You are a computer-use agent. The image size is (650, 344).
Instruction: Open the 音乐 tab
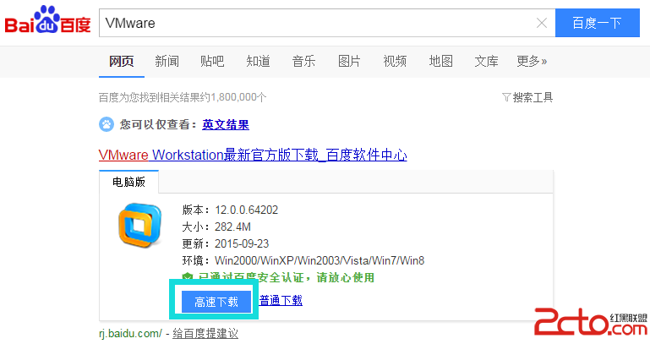303,62
